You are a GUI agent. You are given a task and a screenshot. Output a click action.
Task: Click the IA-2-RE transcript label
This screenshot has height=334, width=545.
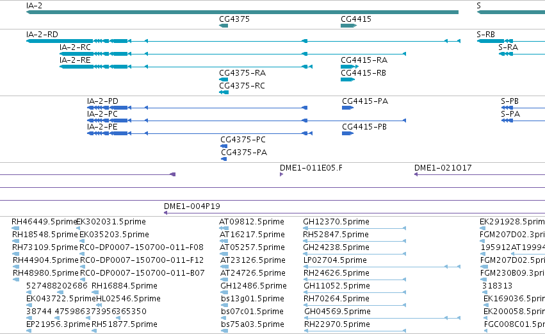pos(75,60)
